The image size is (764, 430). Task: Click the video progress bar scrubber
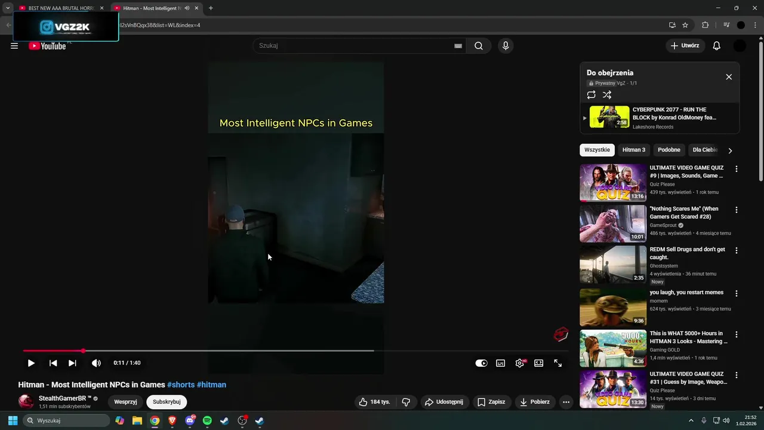pyautogui.click(x=83, y=351)
